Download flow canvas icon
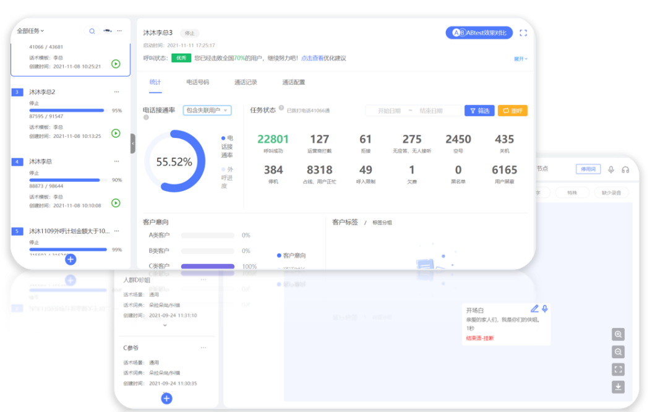Screen dimensions: 668x412 (x=618, y=387)
